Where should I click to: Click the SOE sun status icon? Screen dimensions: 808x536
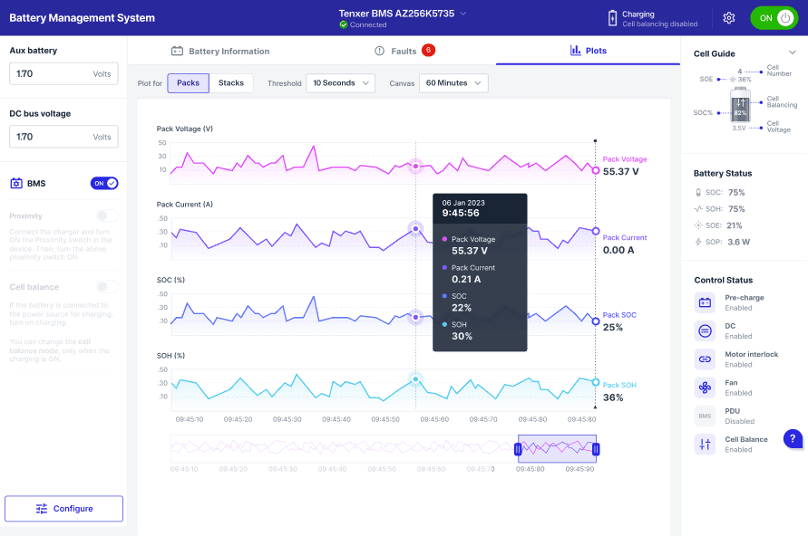click(x=698, y=225)
